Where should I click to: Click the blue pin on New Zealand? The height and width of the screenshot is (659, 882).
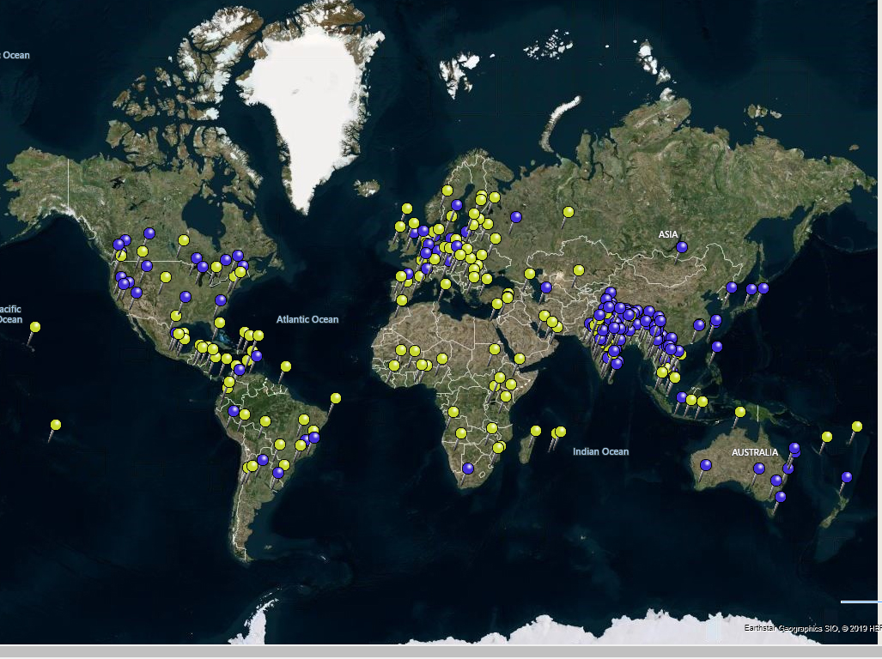pyautogui.click(x=847, y=477)
